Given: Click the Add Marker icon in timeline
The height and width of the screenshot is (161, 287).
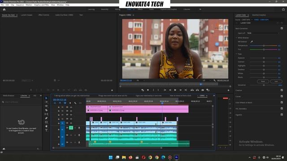Looking at the screenshot, I should coord(70,103).
